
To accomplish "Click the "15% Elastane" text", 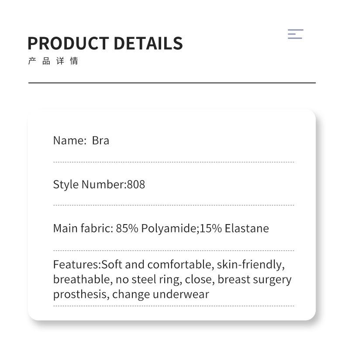I will tap(235, 228).
